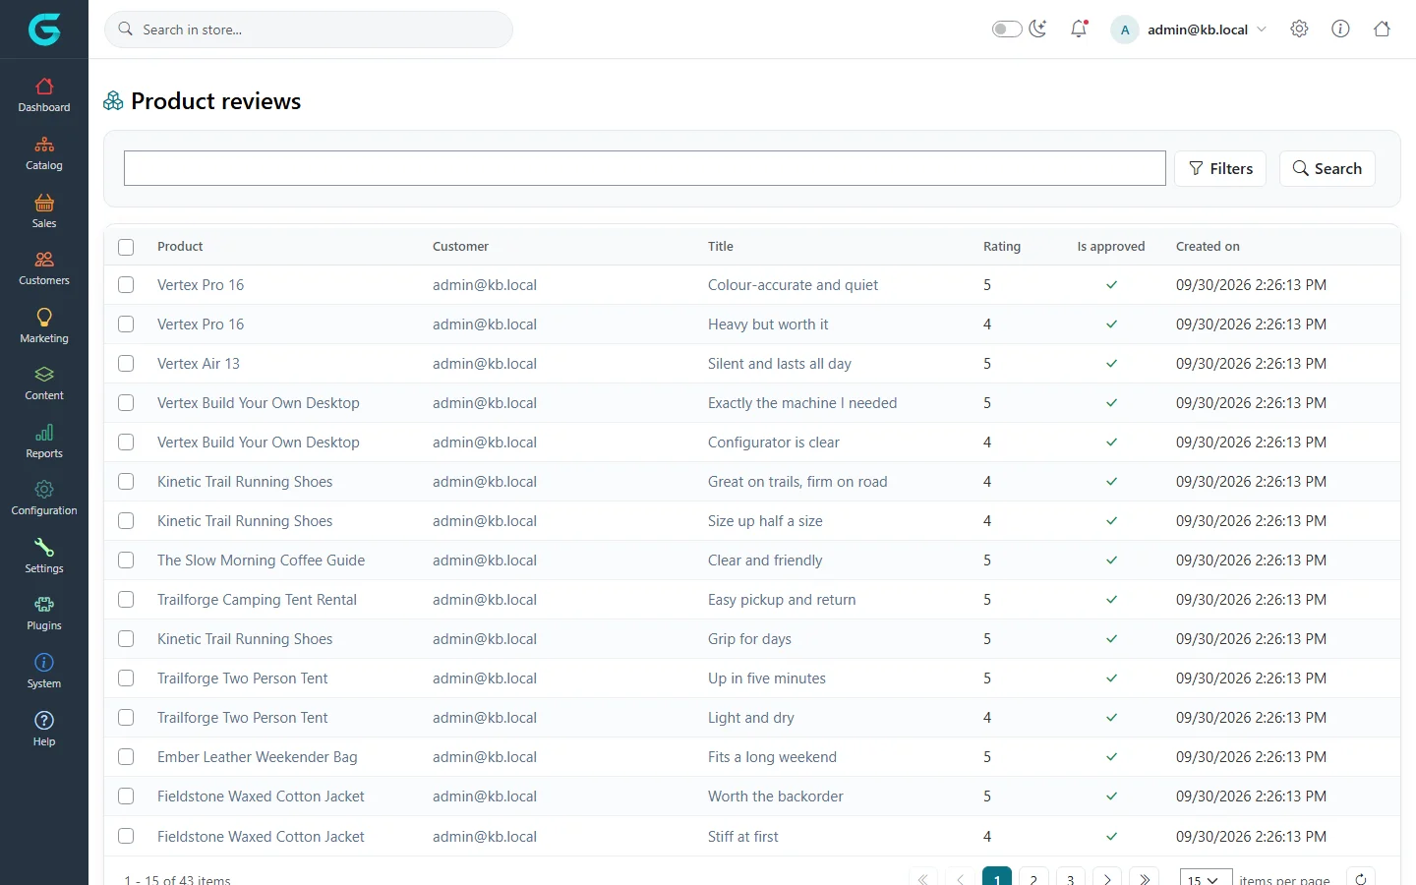Go to page 2 of reviews
Screen dimensions: 1416x885
pyautogui.click(x=1033, y=879)
